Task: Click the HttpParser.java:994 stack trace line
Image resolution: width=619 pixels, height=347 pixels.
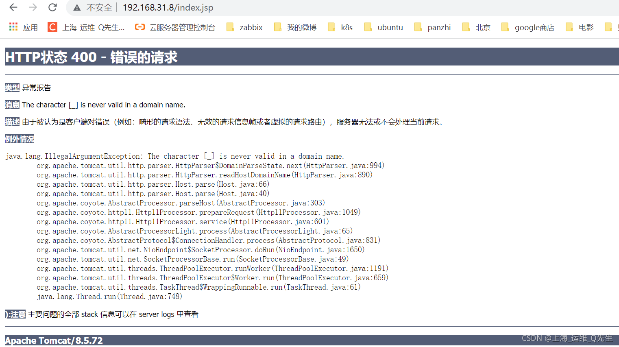Action: (210, 166)
